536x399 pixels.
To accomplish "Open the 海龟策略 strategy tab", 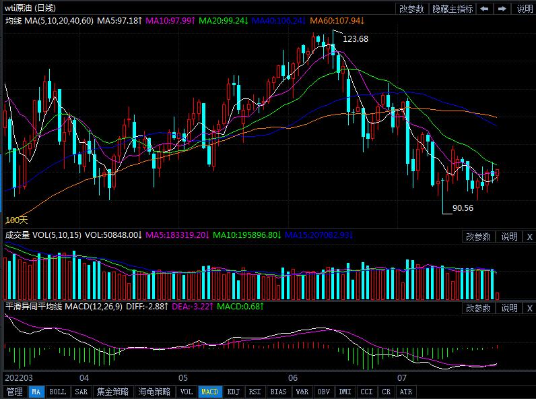I will (x=154, y=392).
